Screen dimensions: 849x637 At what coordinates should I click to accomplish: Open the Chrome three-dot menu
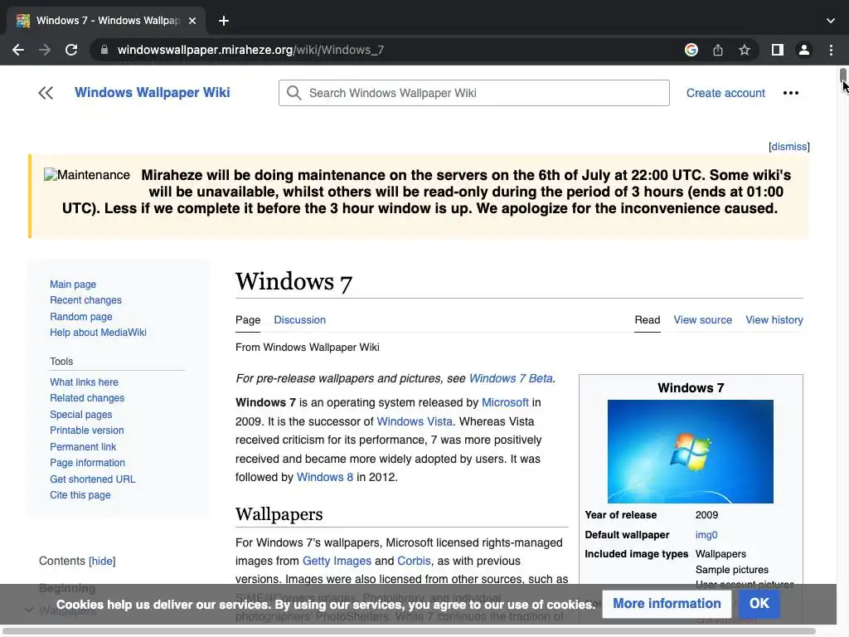coord(831,50)
